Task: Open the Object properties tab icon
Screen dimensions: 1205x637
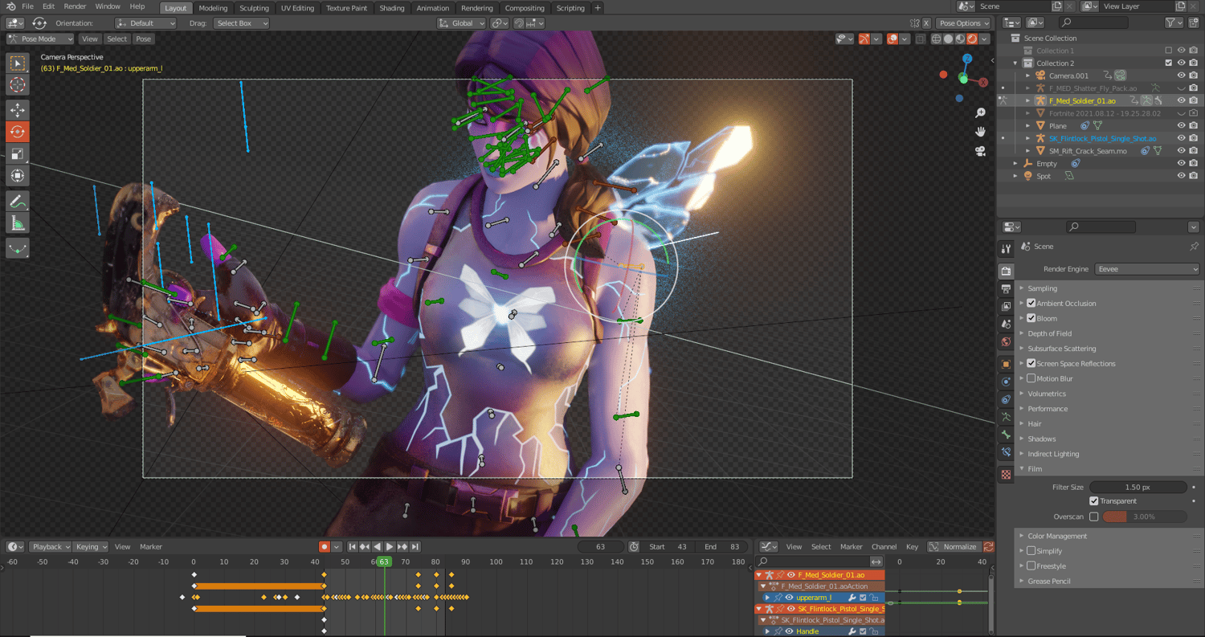Action: point(1006,364)
